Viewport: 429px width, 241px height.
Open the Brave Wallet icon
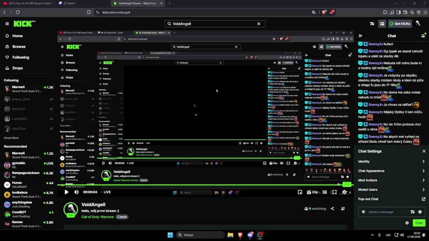(405, 12)
